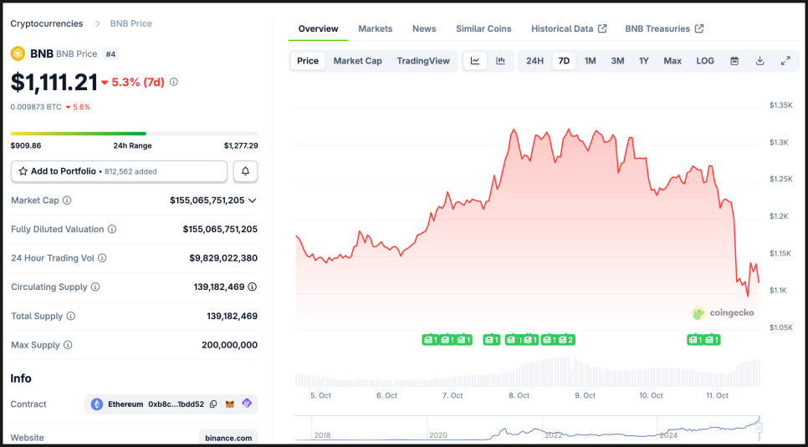This screenshot has height=447, width=808.
Task: Open the Markets tab
Action: [375, 28]
